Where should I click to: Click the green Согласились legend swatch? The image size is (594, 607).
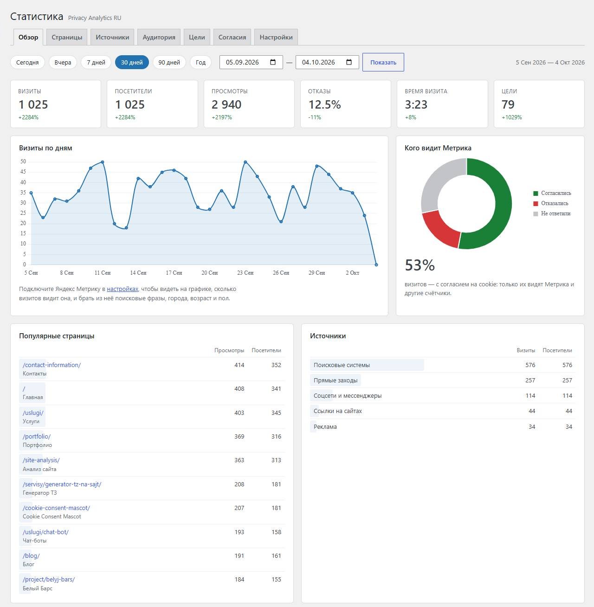536,193
